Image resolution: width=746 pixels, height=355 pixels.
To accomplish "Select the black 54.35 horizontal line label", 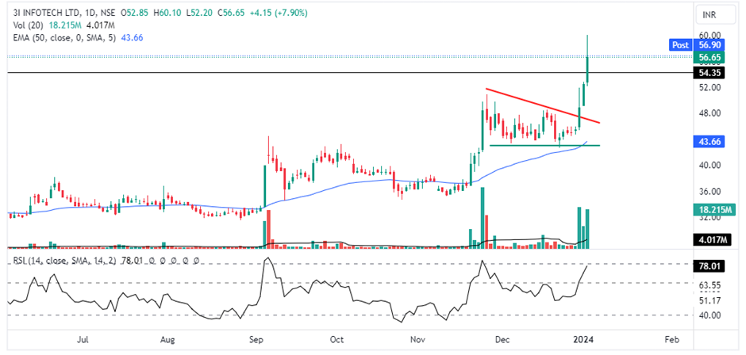I will 709,73.
